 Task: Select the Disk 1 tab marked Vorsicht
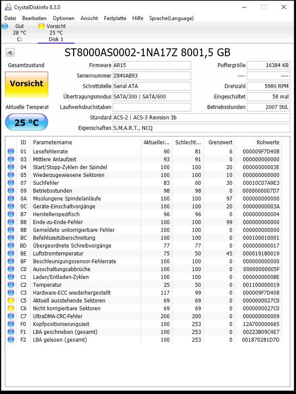[56, 33]
